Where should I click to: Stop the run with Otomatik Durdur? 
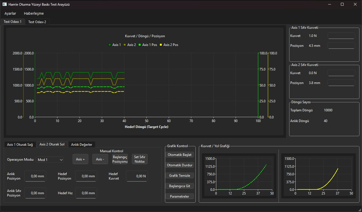tap(180, 165)
